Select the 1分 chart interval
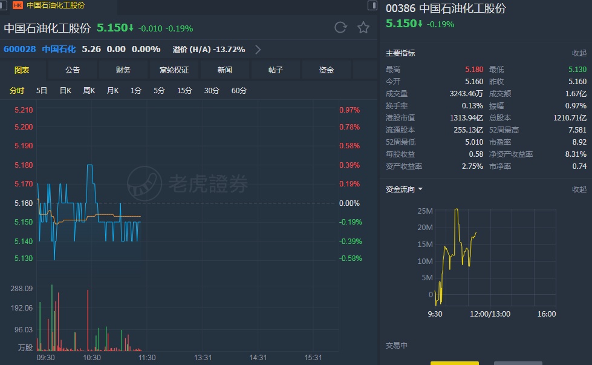 point(136,91)
